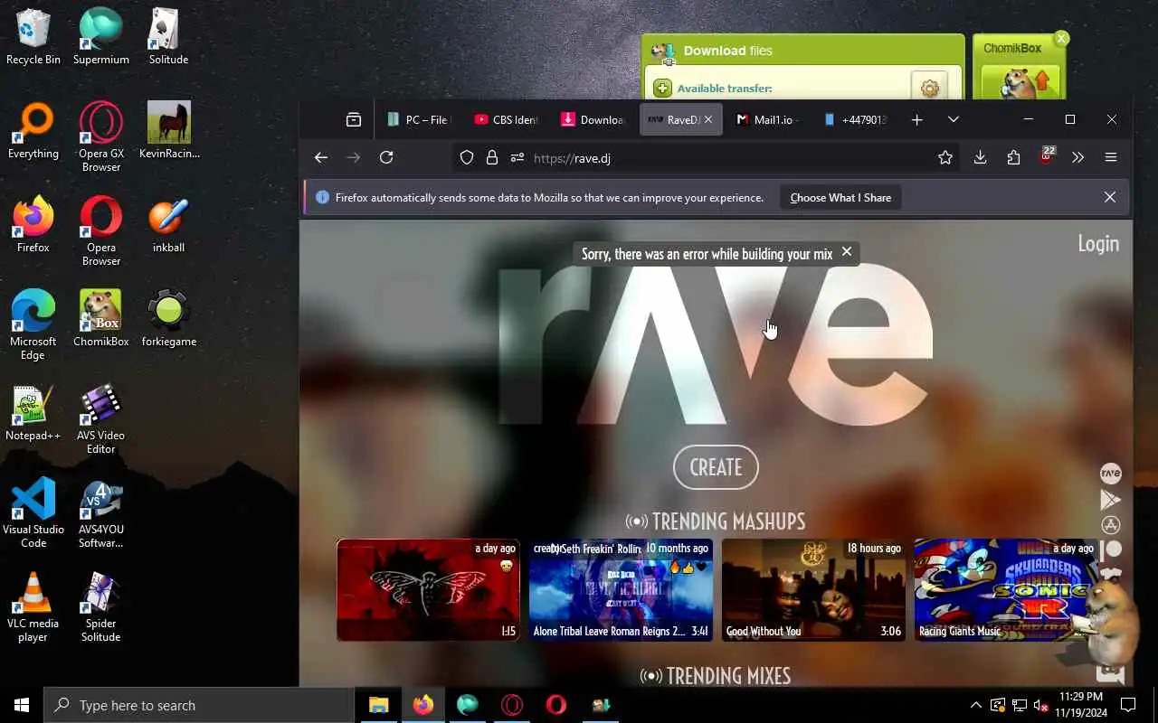The width and height of the screenshot is (1158, 723).
Task: Select ChomikBox desktop shortcut
Action: click(101, 318)
